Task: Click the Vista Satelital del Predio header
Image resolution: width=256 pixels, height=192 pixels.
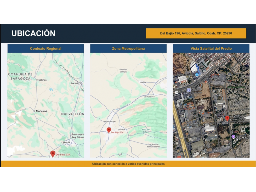Action: (211, 48)
